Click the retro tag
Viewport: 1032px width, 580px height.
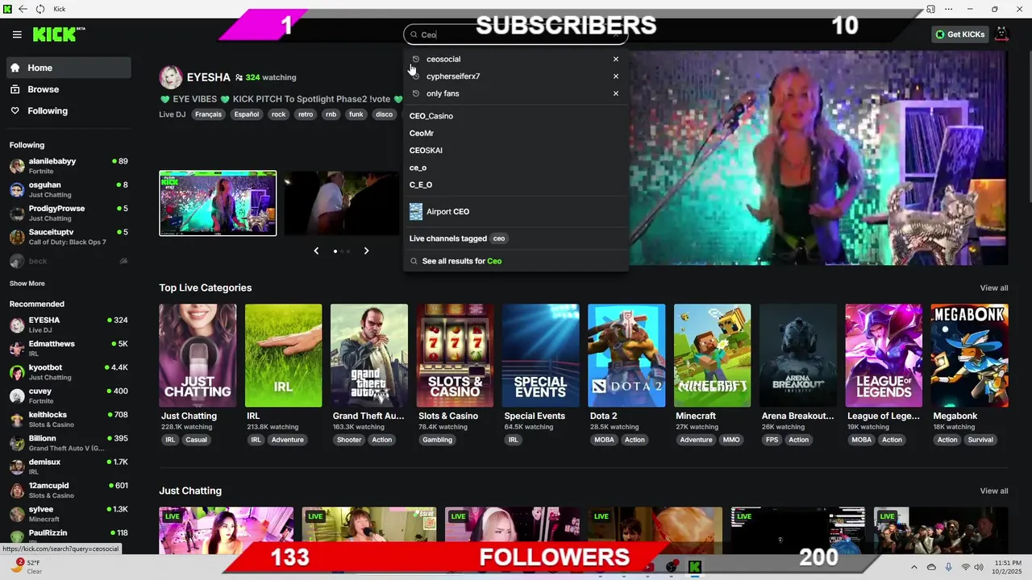coord(306,114)
